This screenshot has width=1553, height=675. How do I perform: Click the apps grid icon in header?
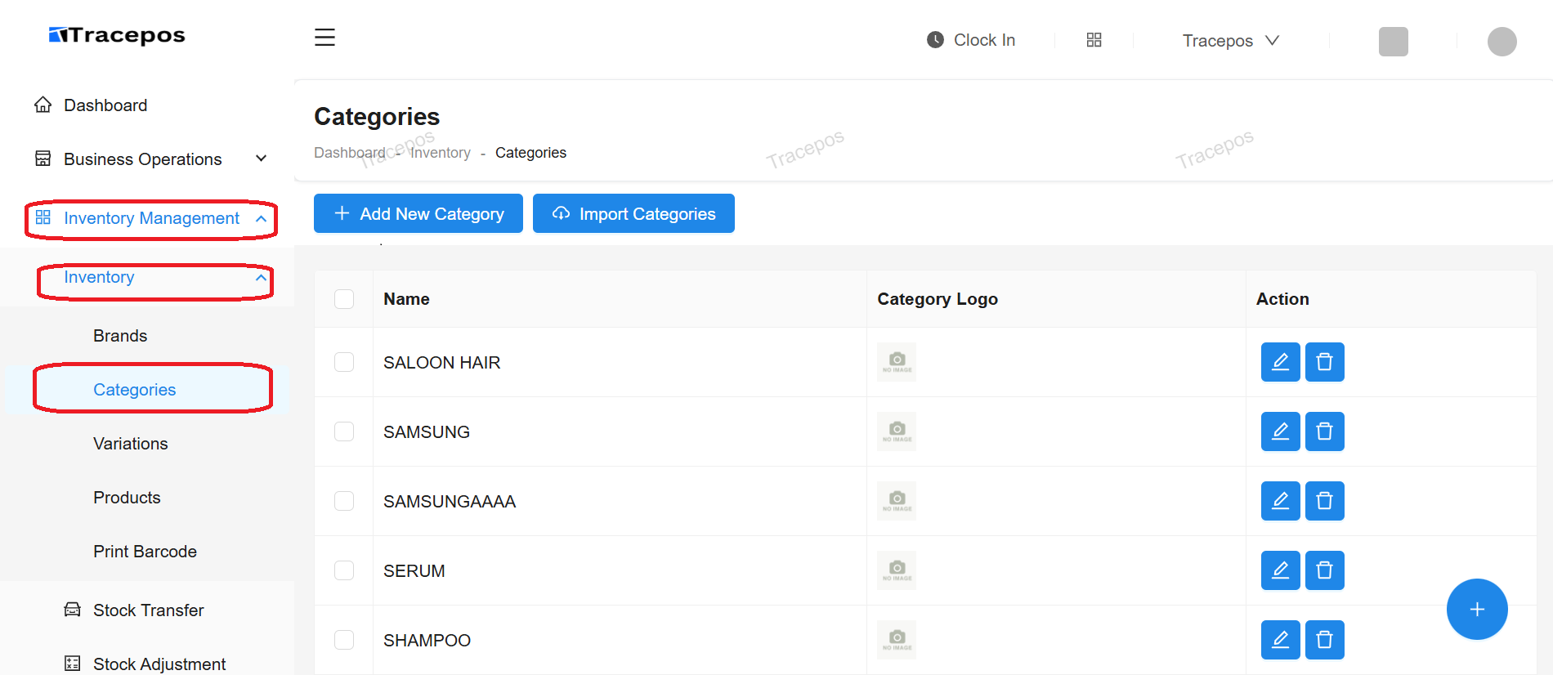pos(1094,40)
